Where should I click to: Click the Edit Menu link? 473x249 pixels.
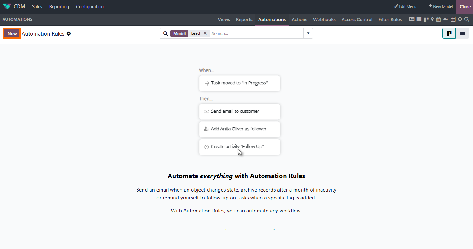[405, 6]
